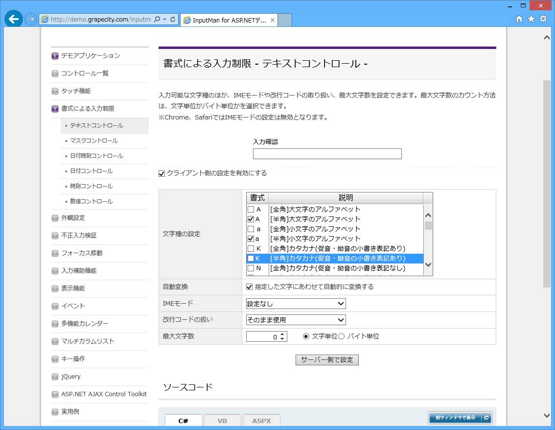Click the icon beside 入力補助機能
Image resolution: width=555 pixels, height=430 pixels.
click(55, 271)
